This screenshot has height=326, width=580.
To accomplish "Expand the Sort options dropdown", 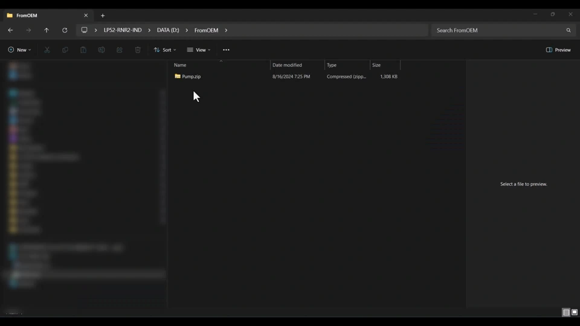I will [x=165, y=50].
